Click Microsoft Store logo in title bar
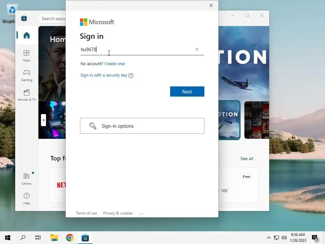Image resolution: width=325 pixels, height=244 pixels. (x=24, y=18)
